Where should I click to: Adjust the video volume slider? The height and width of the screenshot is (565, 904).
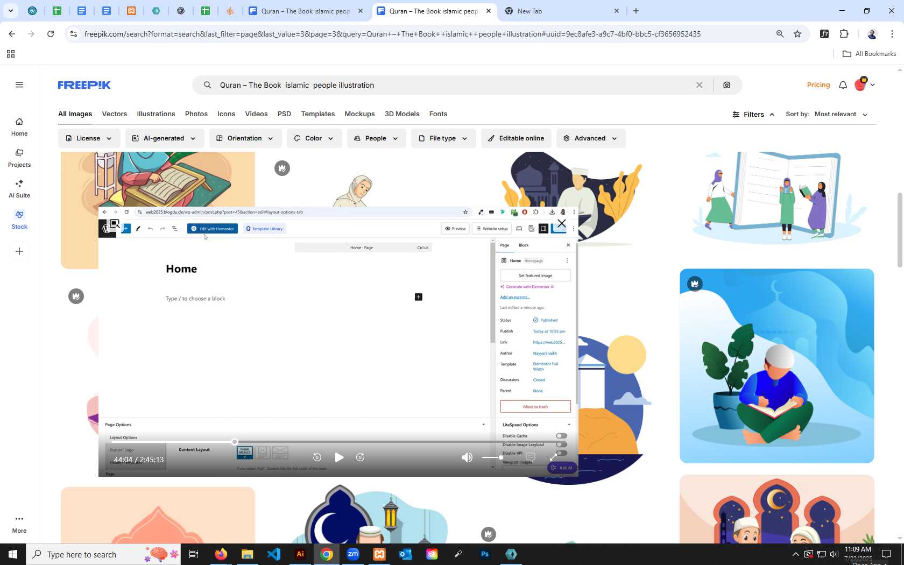492,457
